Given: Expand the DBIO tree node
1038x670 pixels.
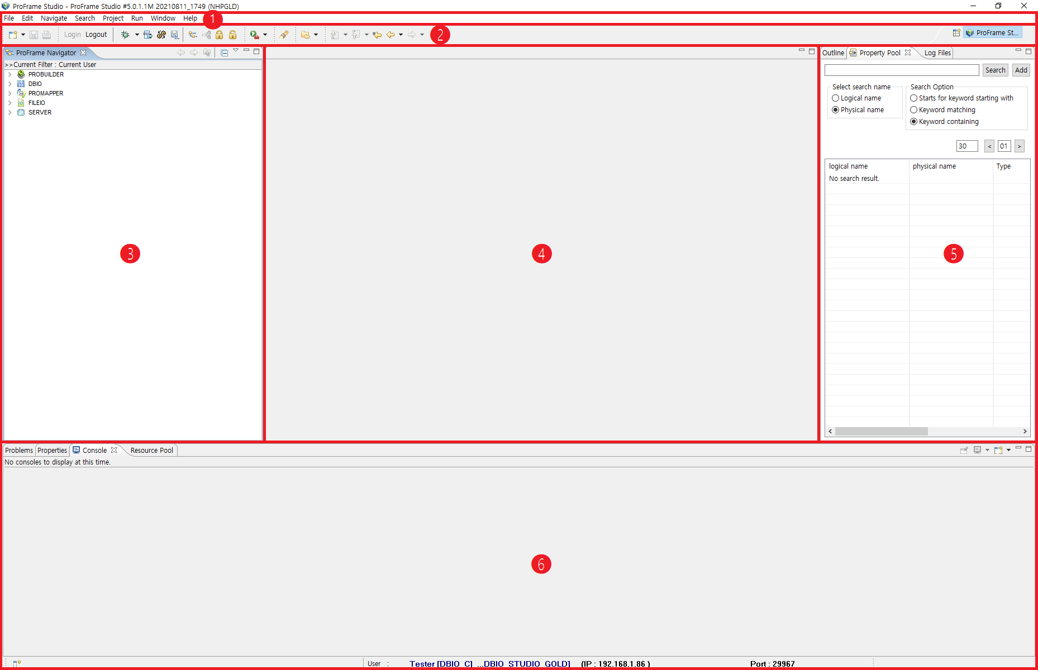Looking at the screenshot, I should tap(9, 83).
